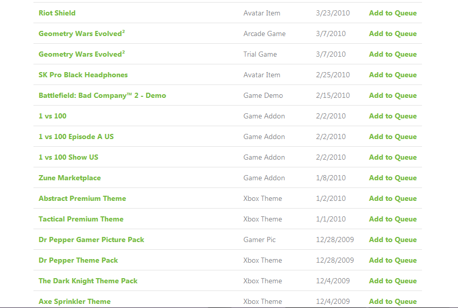
Task: Select the Arcade Game type cell
Action: click(265, 33)
